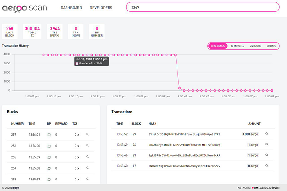Click the 0 BP Number stat card
Screen dimensions: 287x191
click(x=97, y=32)
